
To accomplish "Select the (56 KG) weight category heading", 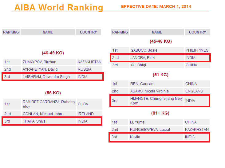I will (x=53, y=93).
